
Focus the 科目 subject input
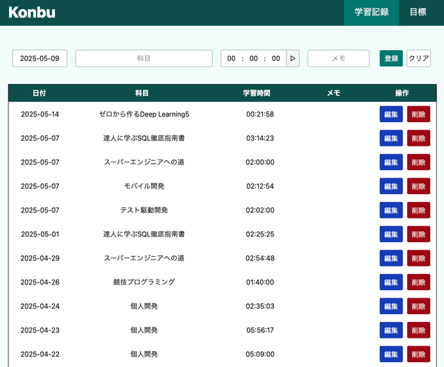(x=144, y=58)
